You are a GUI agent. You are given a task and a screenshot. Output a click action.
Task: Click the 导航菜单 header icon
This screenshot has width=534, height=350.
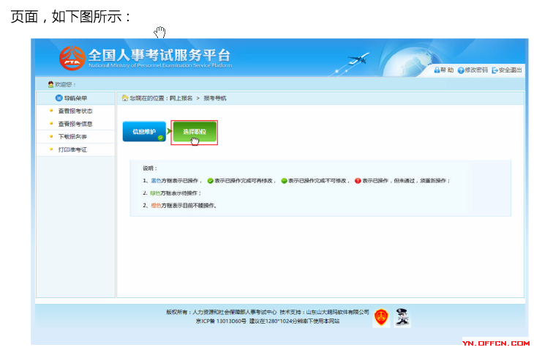[59, 98]
